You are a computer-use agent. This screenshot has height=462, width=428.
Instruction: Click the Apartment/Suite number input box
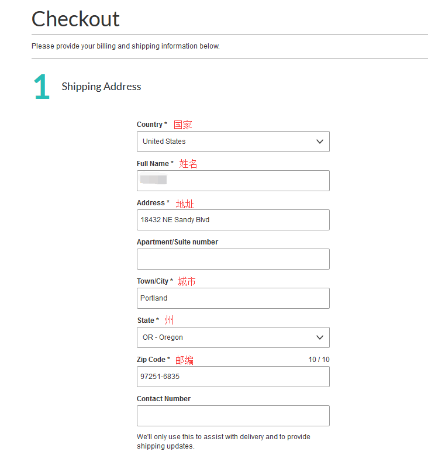(233, 259)
